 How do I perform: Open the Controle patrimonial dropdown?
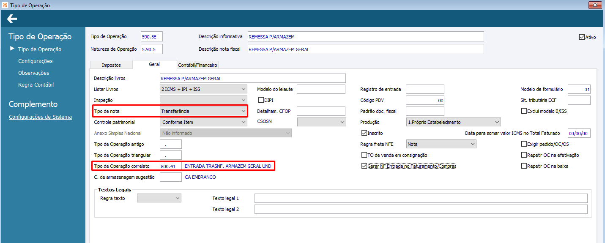[x=203, y=122]
